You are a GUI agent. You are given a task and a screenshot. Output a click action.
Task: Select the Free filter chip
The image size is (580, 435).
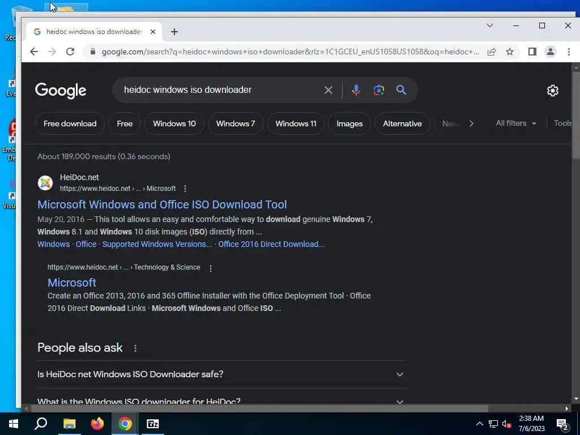[x=125, y=123]
